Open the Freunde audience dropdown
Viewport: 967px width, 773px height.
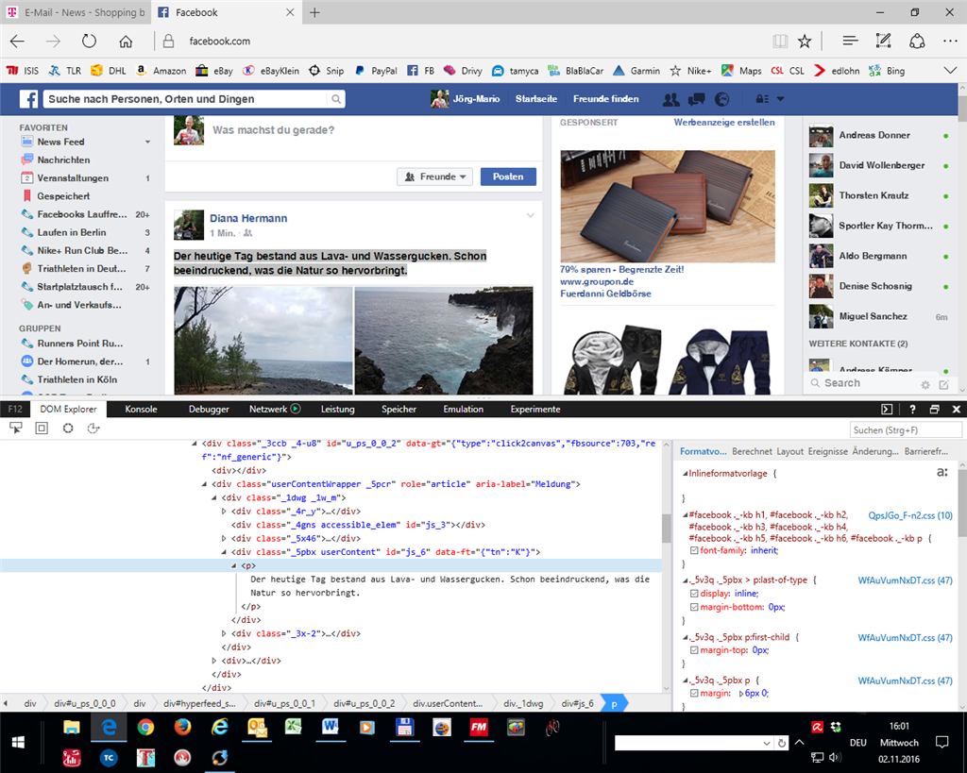(x=434, y=176)
